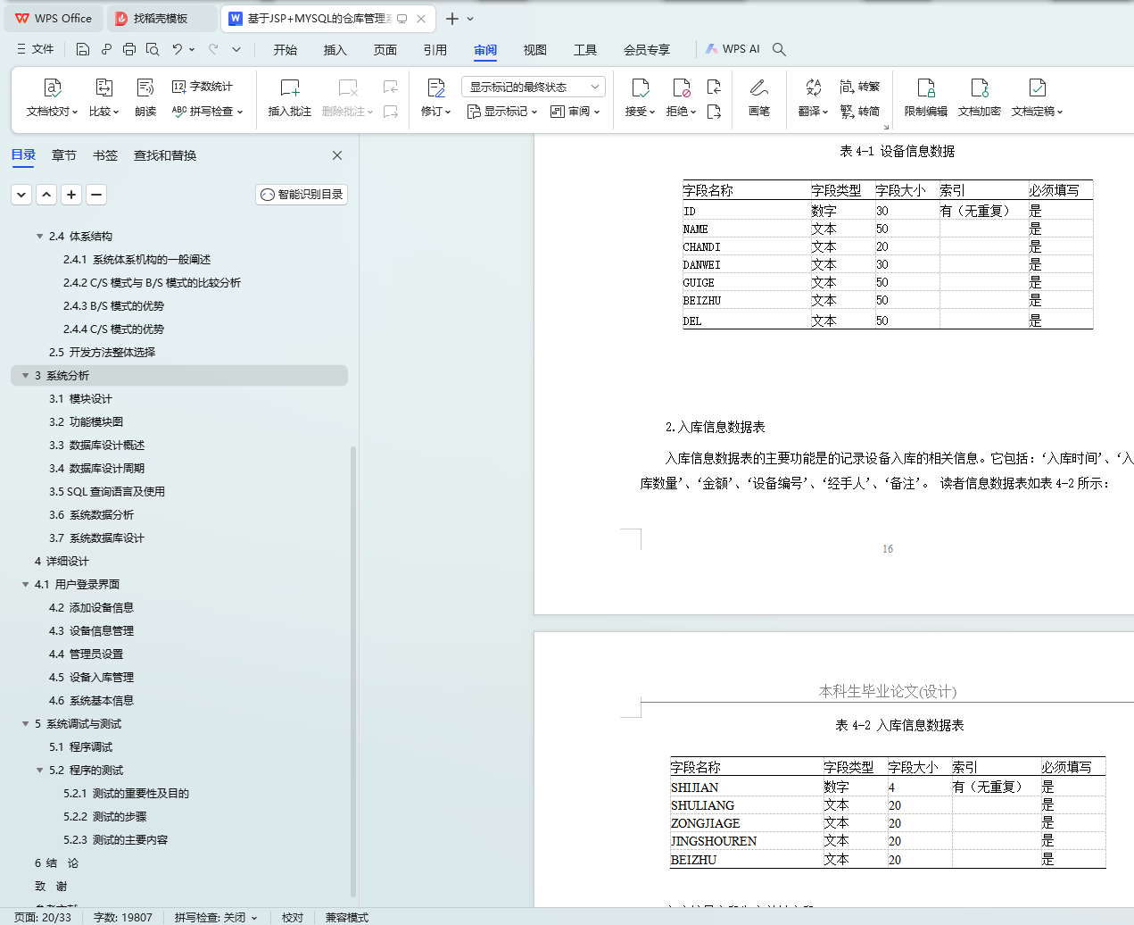The image size is (1134, 925).
Task: Click the undo arrow icon
Action: tap(178, 49)
